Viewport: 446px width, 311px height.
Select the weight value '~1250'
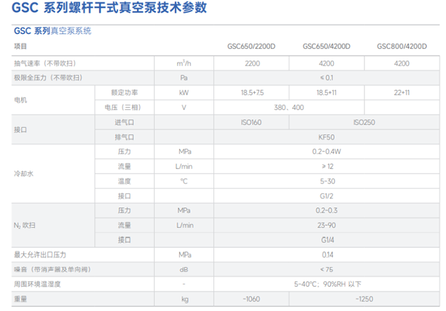tap(364, 299)
